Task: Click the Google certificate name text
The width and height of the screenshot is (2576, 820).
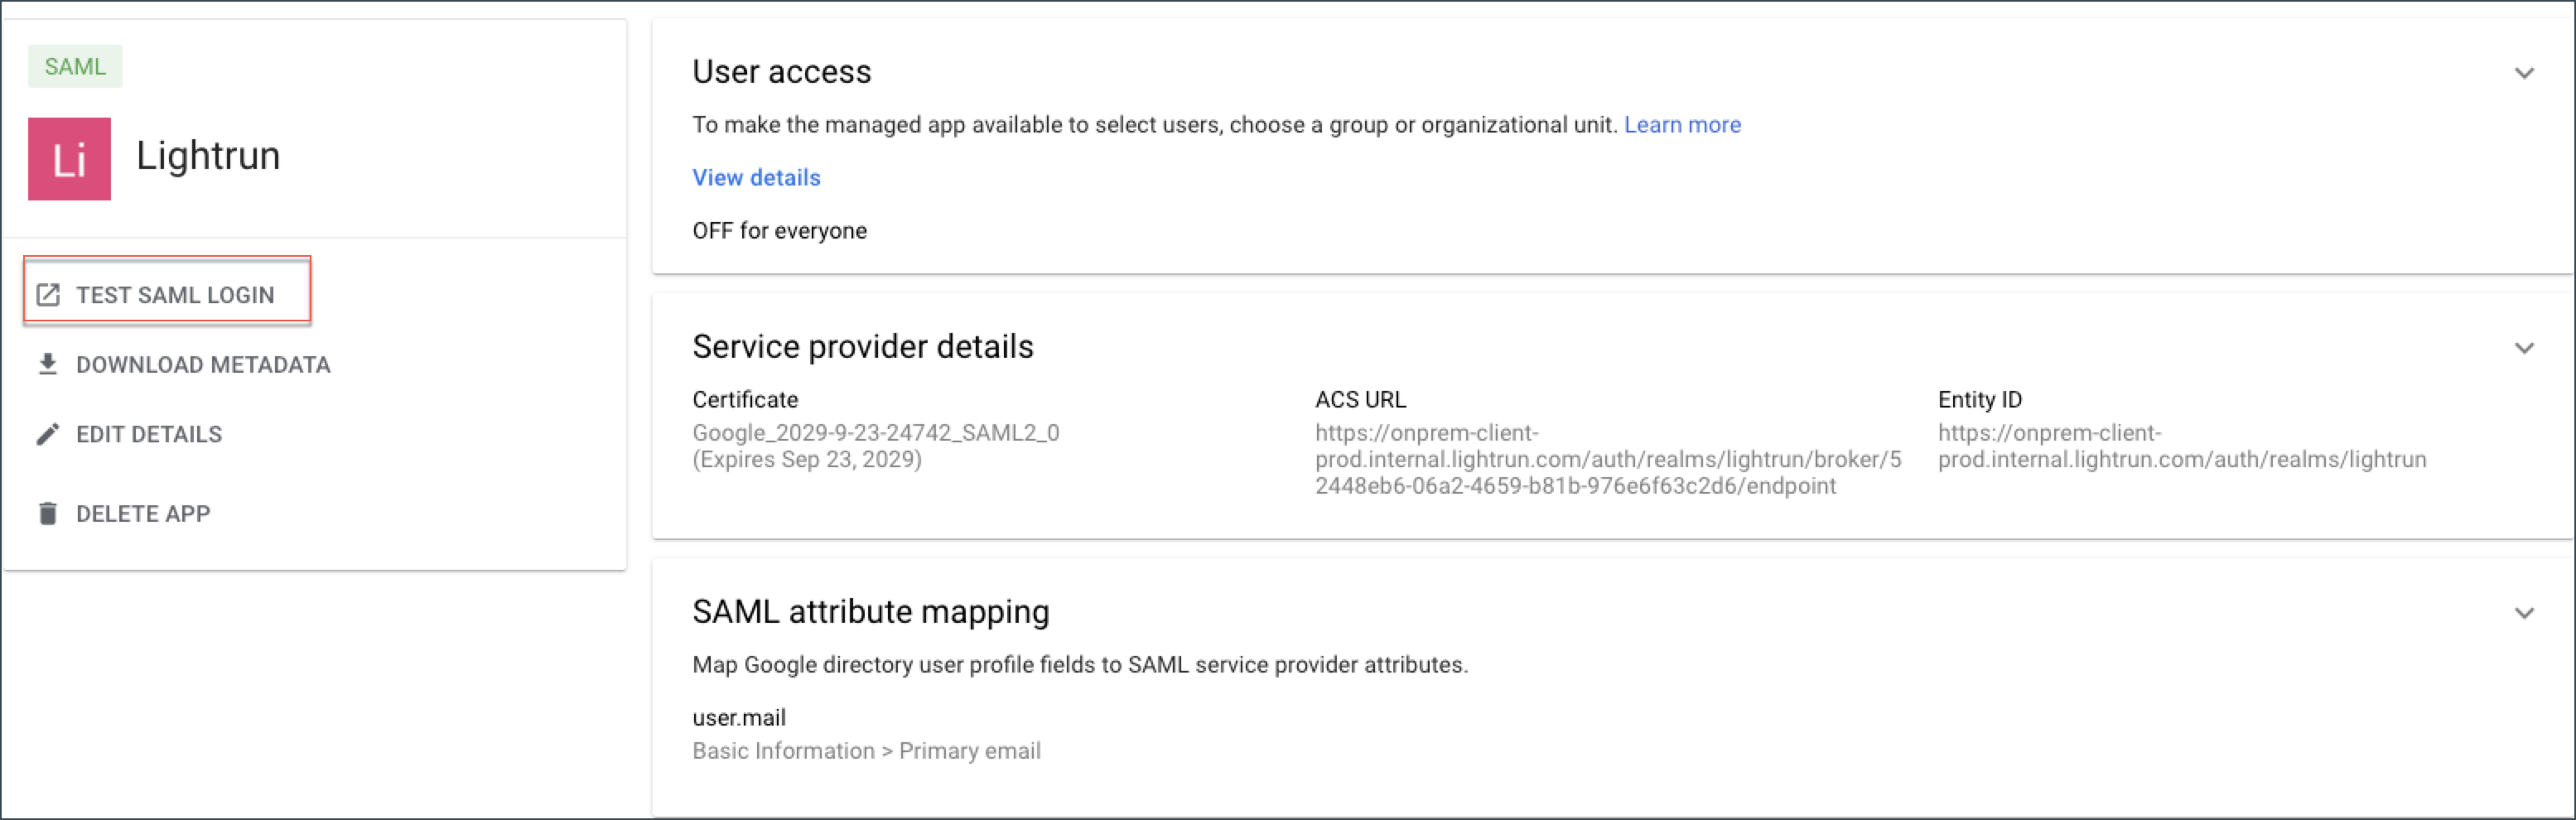Action: click(x=875, y=433)
